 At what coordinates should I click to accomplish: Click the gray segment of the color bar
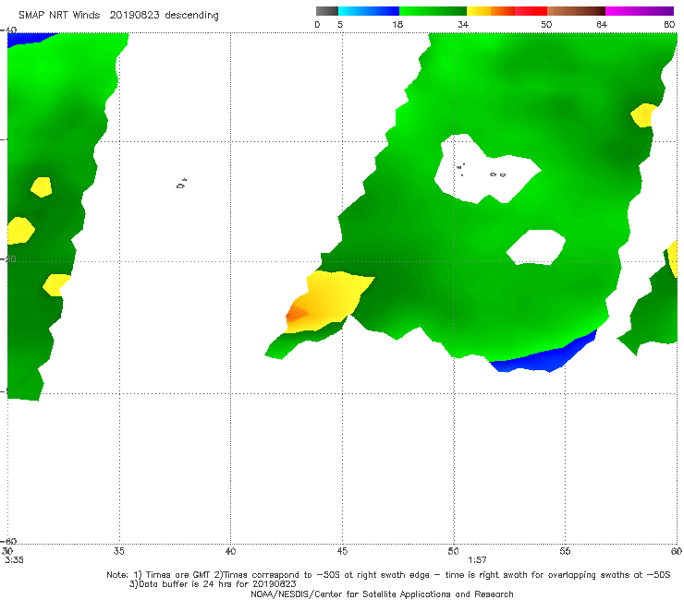(326, 11)
